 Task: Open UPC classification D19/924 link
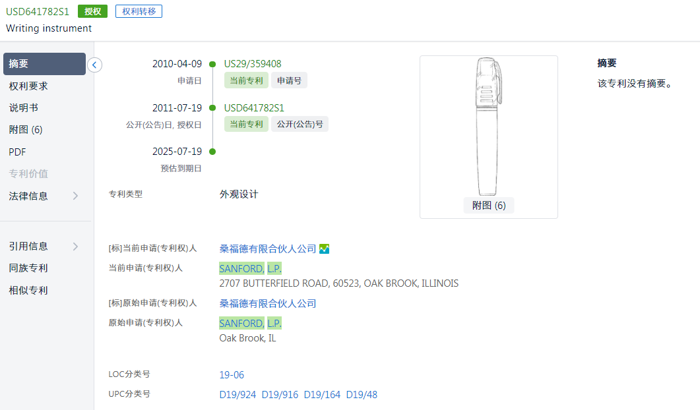(x=238, y=395)
